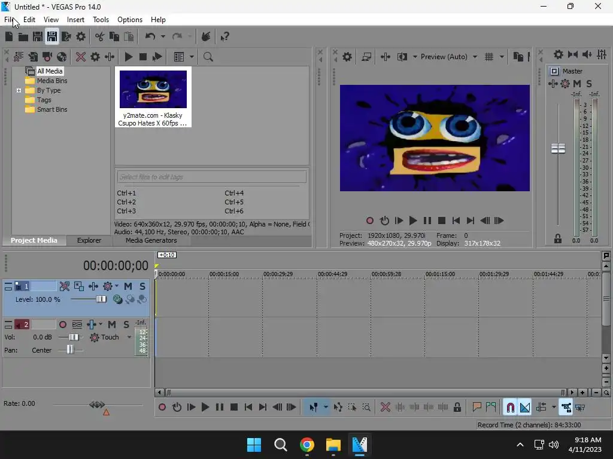Expand the By Type tree node

point(19,91)
